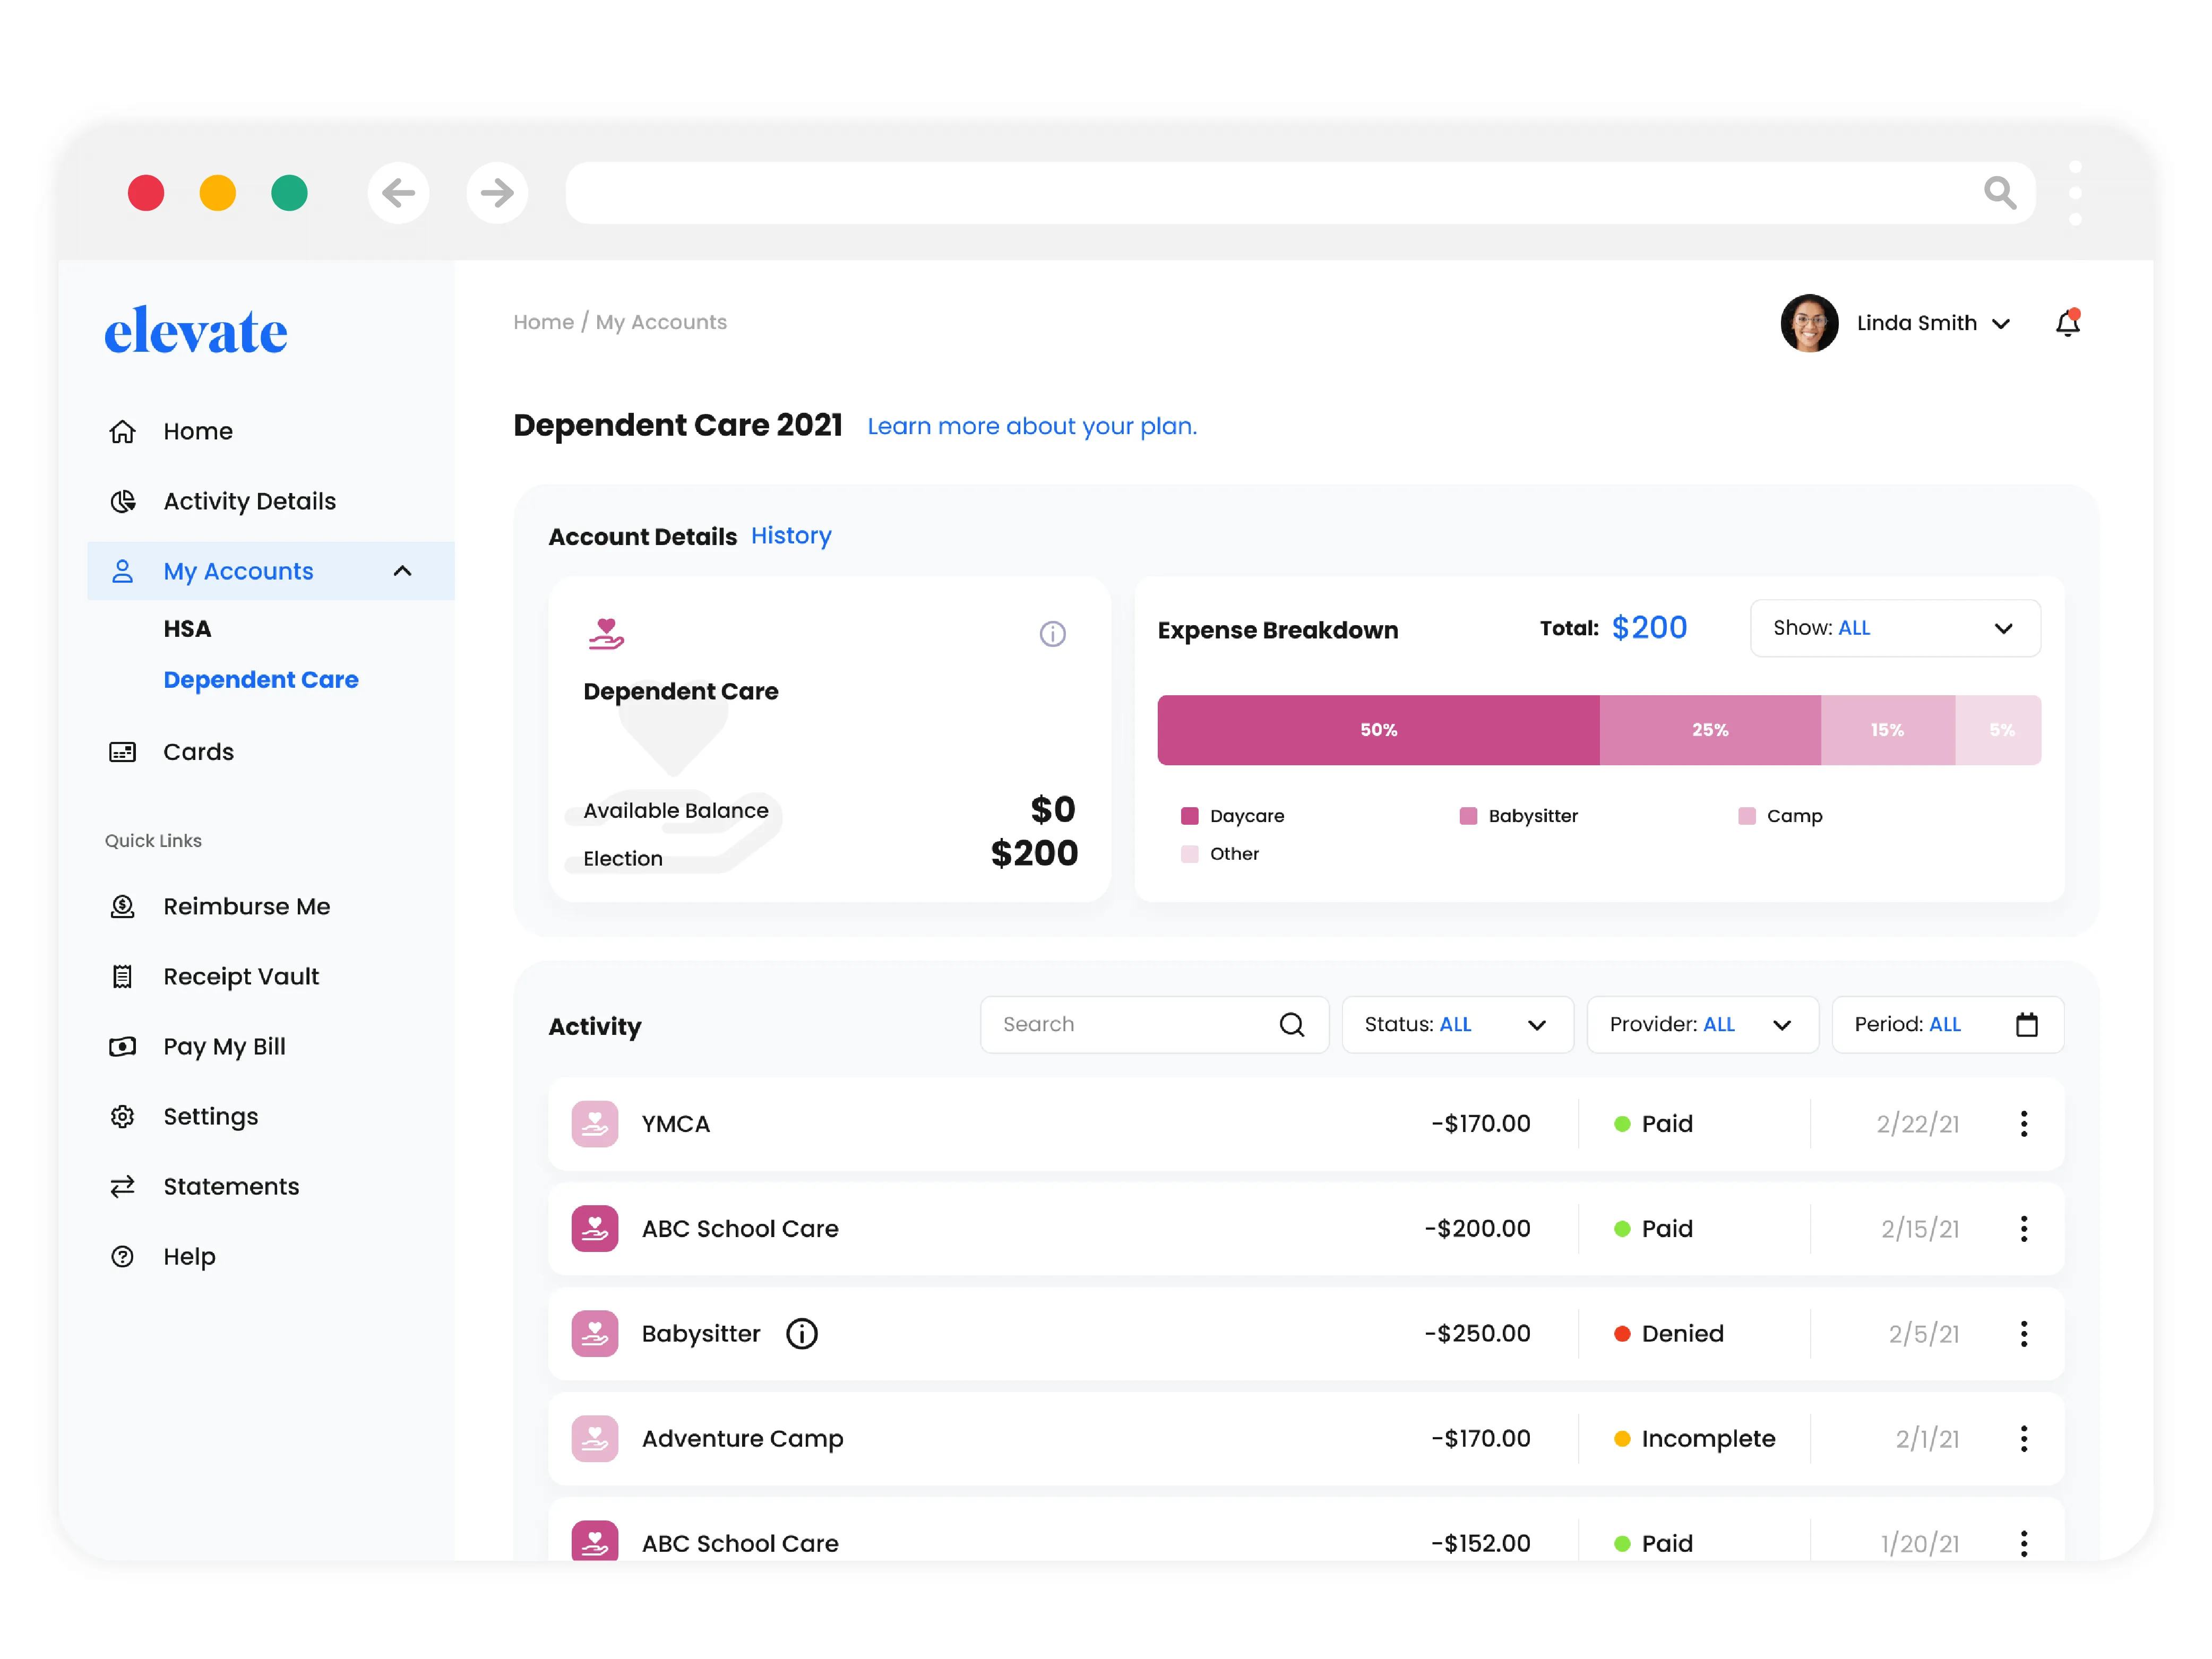Open the Pay My Bill link
Viewport: 2212px width, 1659px height.
[224, 1046]
